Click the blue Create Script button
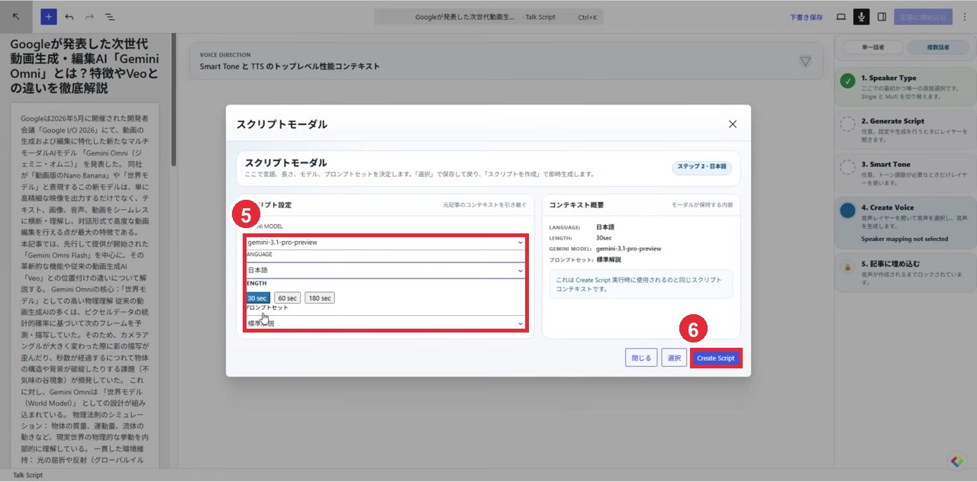Viewport: 977px width, 482px height. [x=715, y=358]
